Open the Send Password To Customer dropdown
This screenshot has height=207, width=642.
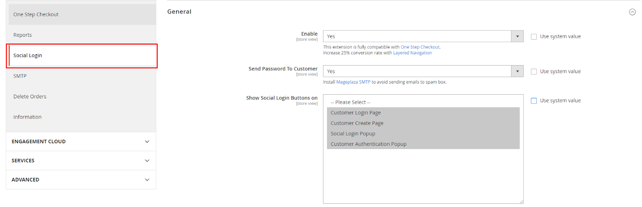(423, 72)
